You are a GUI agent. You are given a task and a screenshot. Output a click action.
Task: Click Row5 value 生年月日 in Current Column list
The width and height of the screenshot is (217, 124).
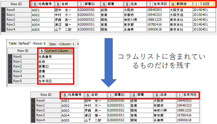[55, 81]
